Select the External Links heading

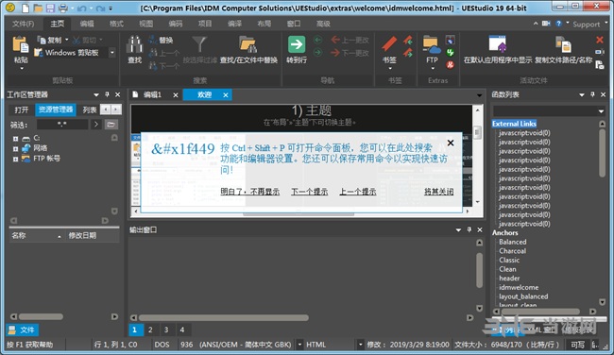coord(514,124)
